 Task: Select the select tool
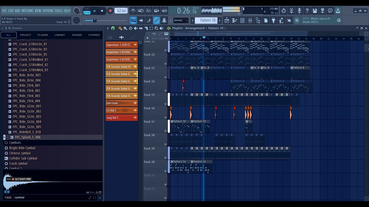pyautogui.click(x=151, y=28)
